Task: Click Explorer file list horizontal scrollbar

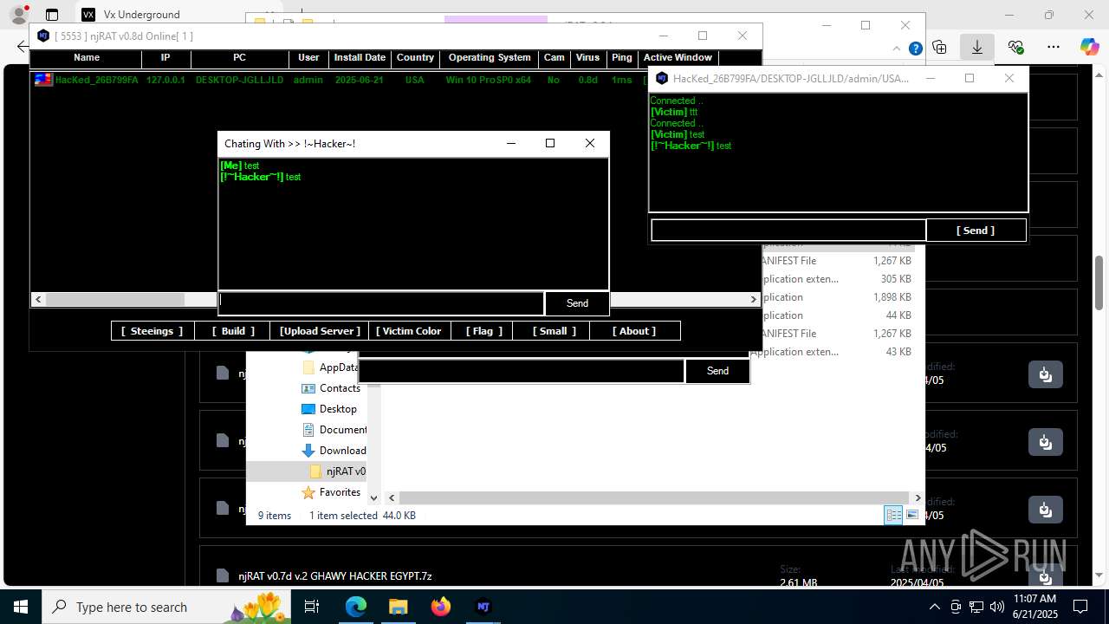Action: (x=654, y=497)
